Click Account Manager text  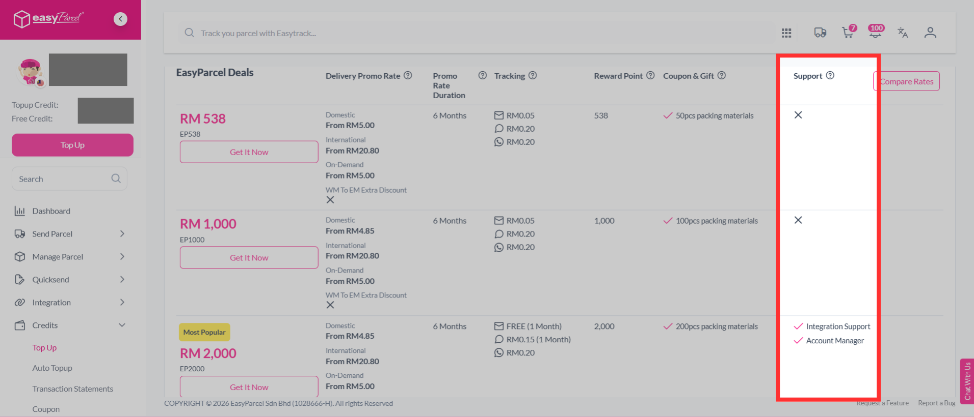(x=835, y=341)
